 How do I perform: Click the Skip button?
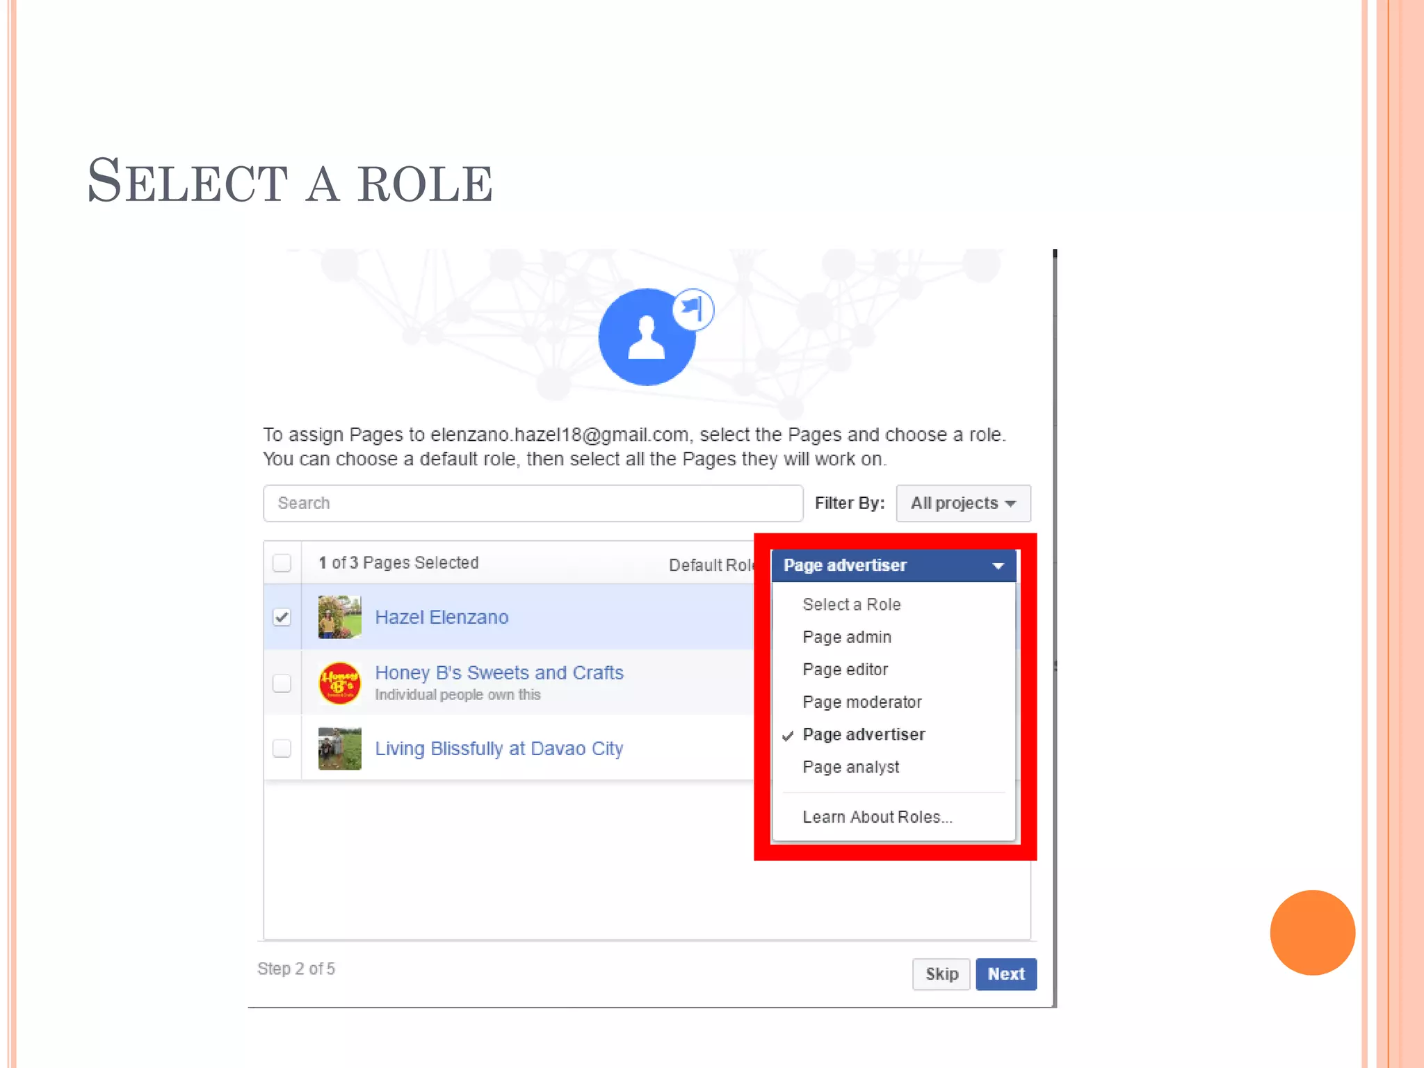941,974
